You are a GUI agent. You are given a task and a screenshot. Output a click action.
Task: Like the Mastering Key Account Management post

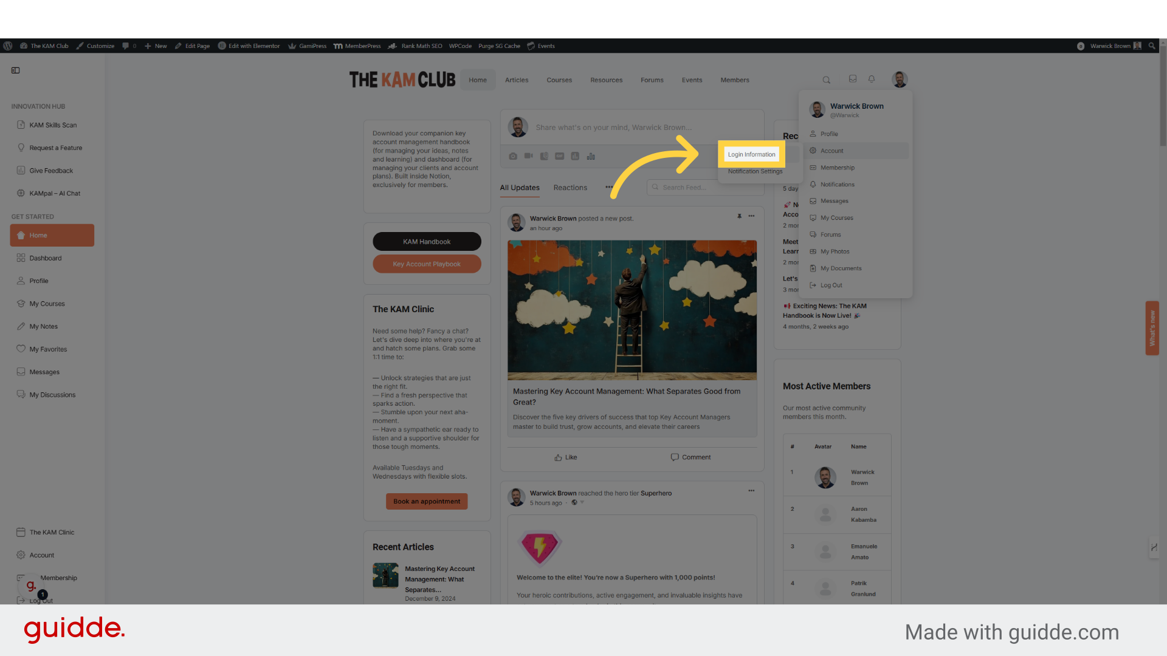click(x=566, y=457)
